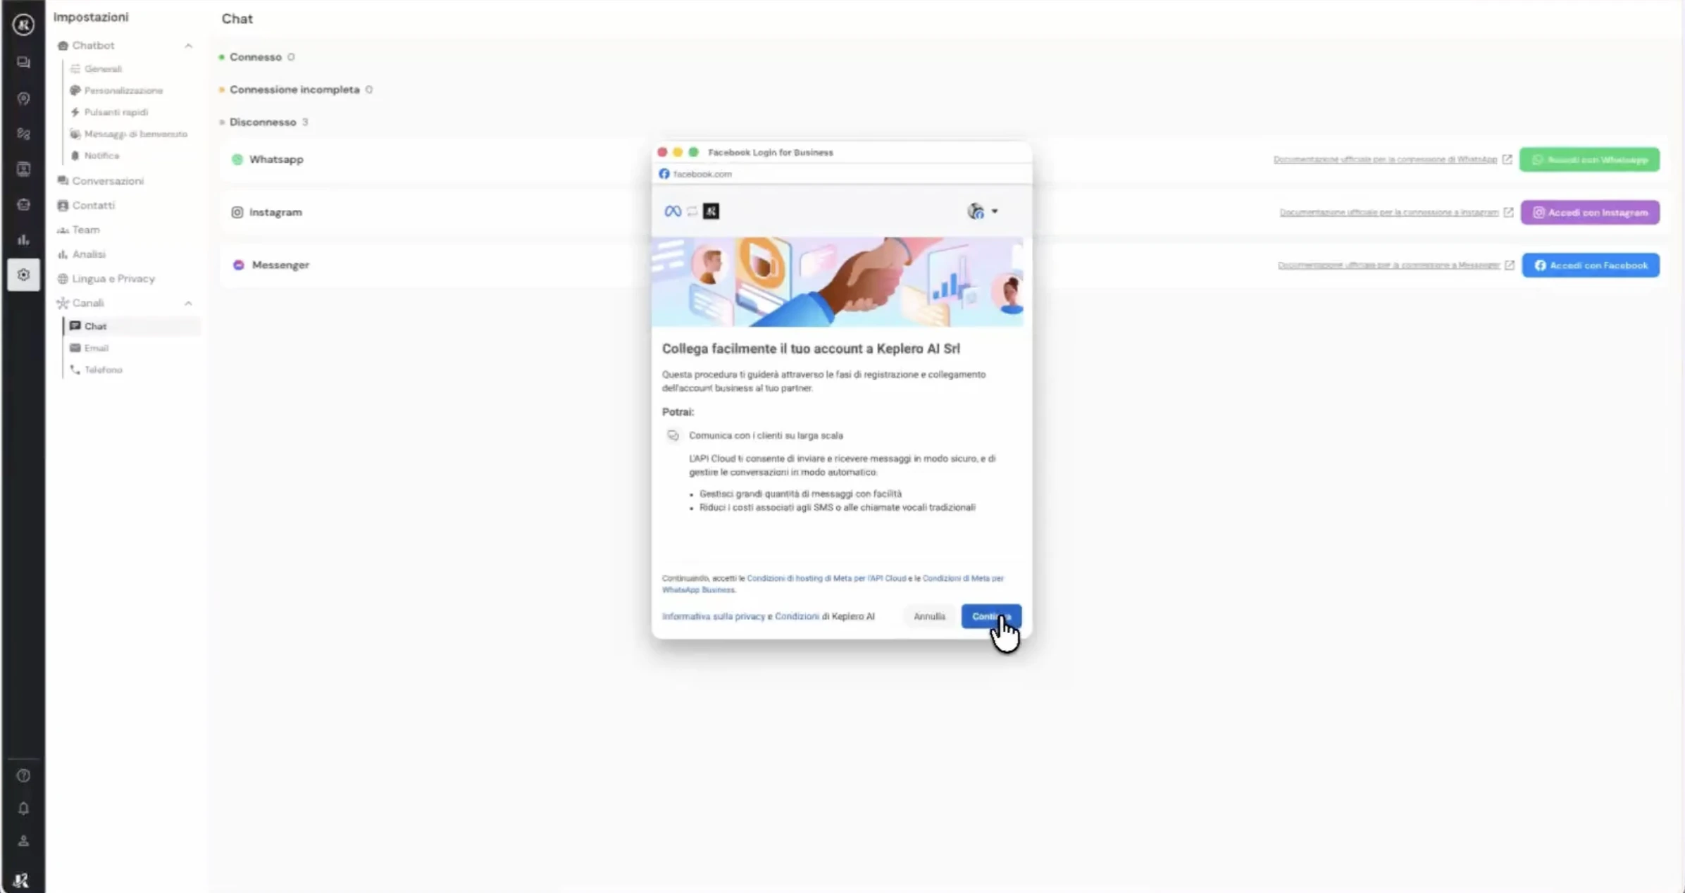Select the settings gear icon in left rail
Viewport: 1685px width, 893px height.
click(23, 275)
